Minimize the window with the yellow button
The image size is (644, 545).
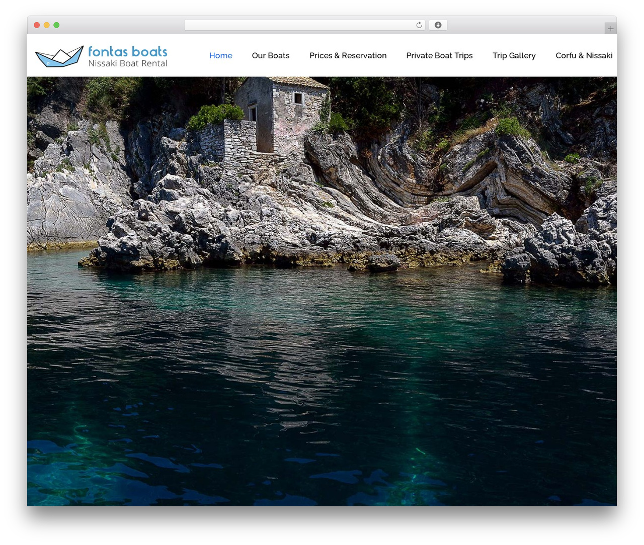47,25
